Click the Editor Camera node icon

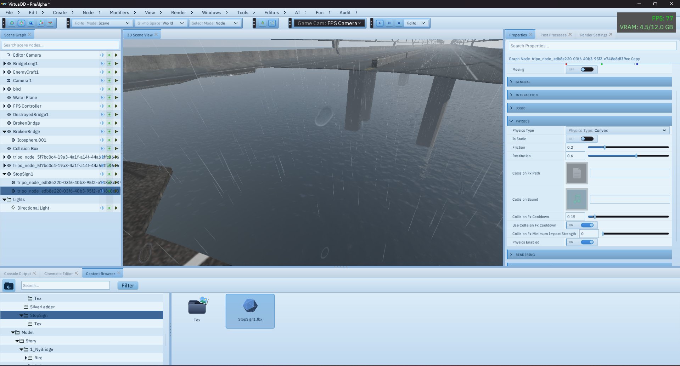9,55
